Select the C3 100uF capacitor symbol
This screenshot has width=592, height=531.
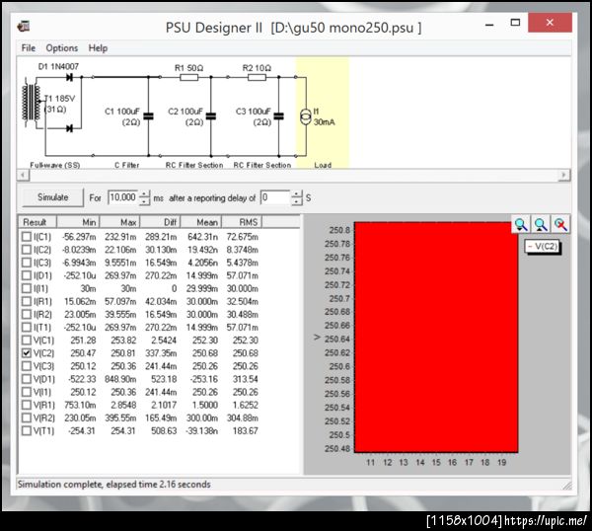coord(278,116)
